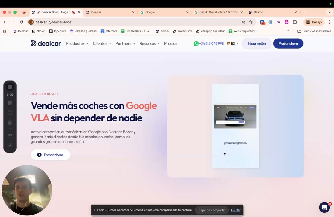The image size is (334, 217).
Task: Reload the current page
Action: coord(21,22)
